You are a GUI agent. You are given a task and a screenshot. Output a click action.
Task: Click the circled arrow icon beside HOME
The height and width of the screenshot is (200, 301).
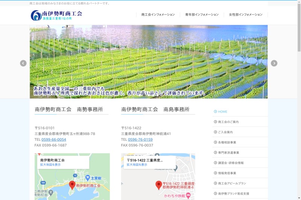click(x=215, y=111)
